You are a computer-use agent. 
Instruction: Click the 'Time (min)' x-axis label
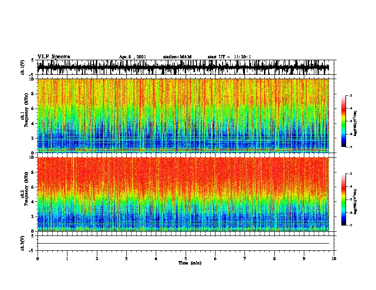pyautogui.click(x=190, y=263)
